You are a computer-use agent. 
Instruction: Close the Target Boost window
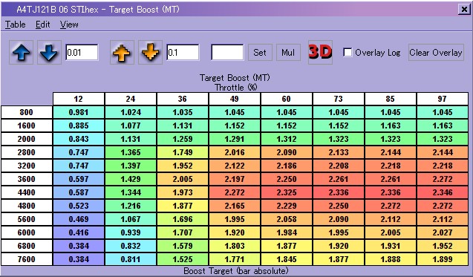(x=464, y=10)
